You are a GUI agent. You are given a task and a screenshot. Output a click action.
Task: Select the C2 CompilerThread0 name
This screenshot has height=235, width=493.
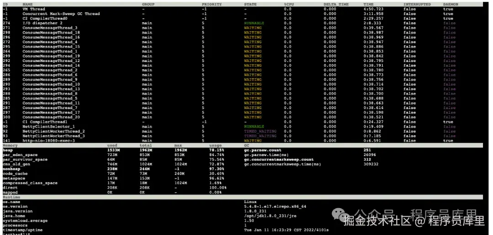[45, 19]
